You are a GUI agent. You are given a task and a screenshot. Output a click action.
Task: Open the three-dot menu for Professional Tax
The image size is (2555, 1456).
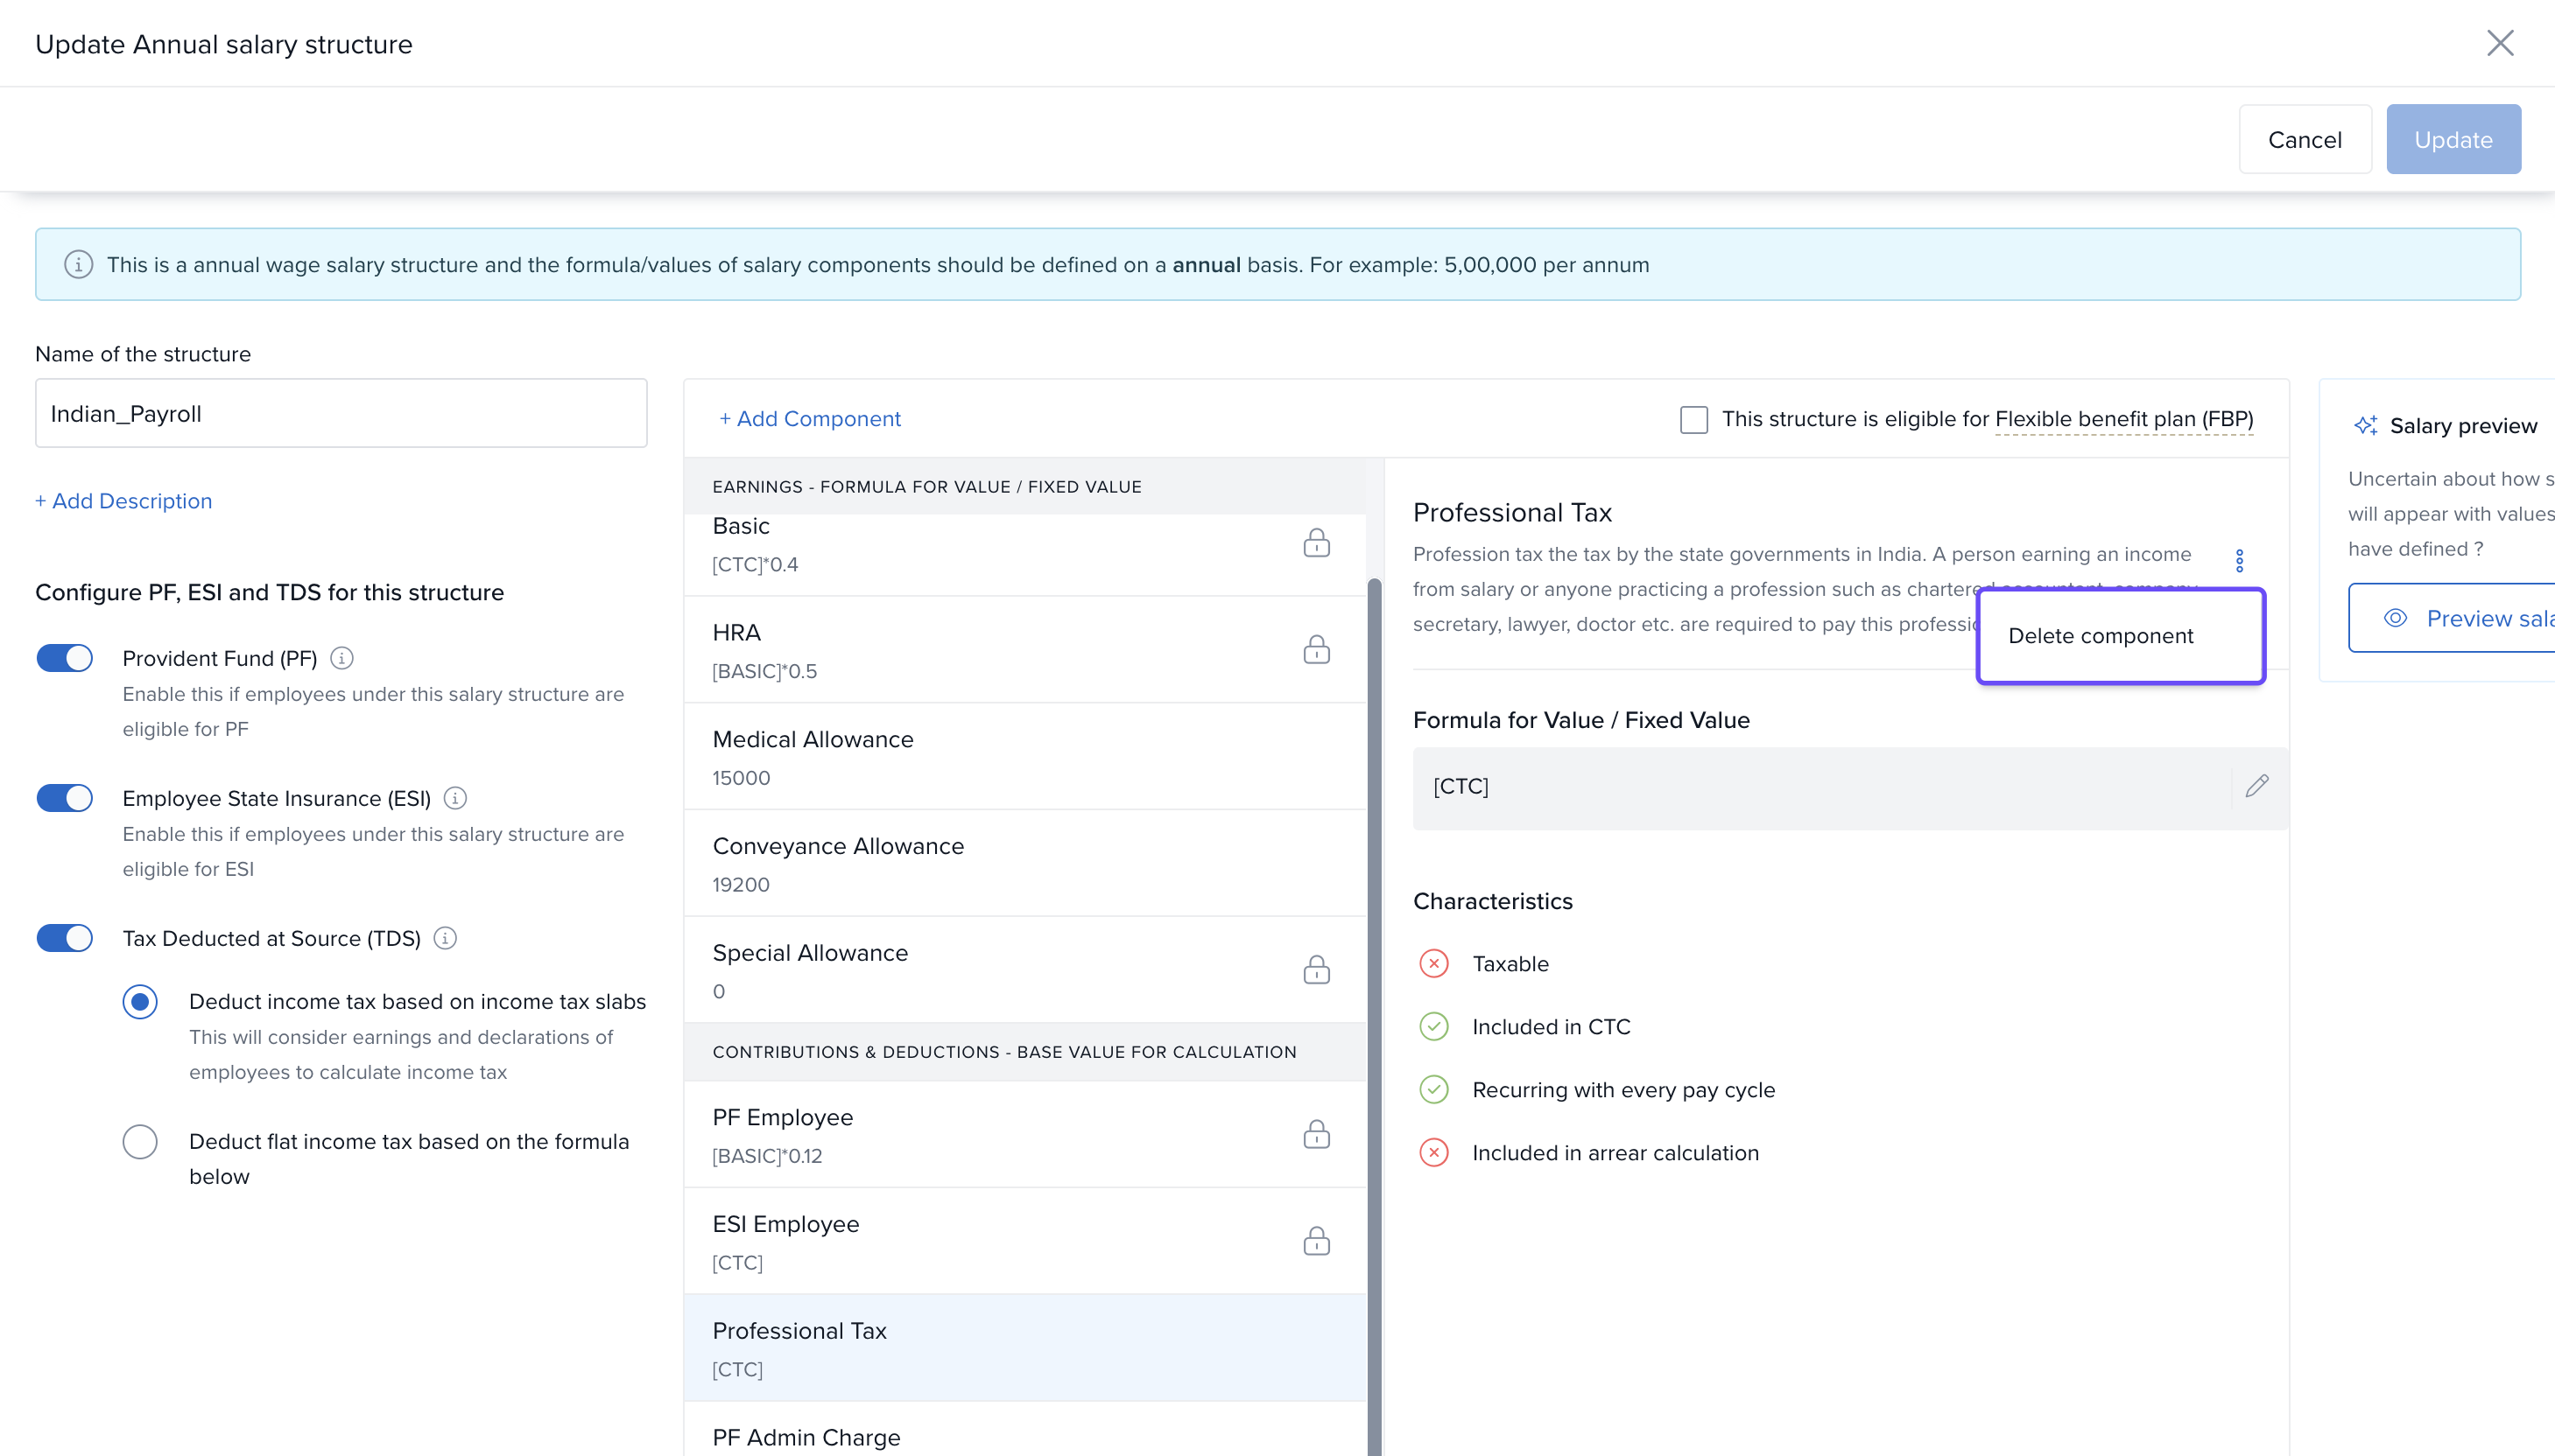pos(2239,560)
